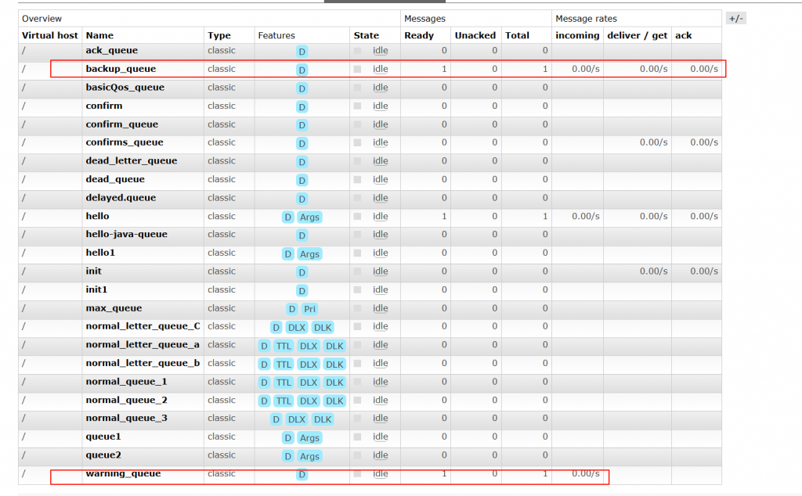Open the confirms_queue link
Viewport: 802px width, 496px height.
(x=125, y=142)
